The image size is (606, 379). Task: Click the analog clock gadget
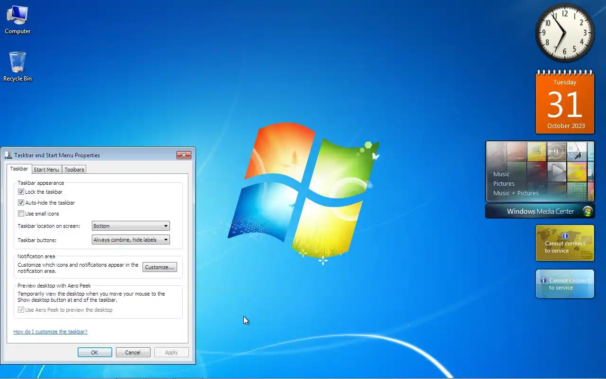(x=565, y=33)
